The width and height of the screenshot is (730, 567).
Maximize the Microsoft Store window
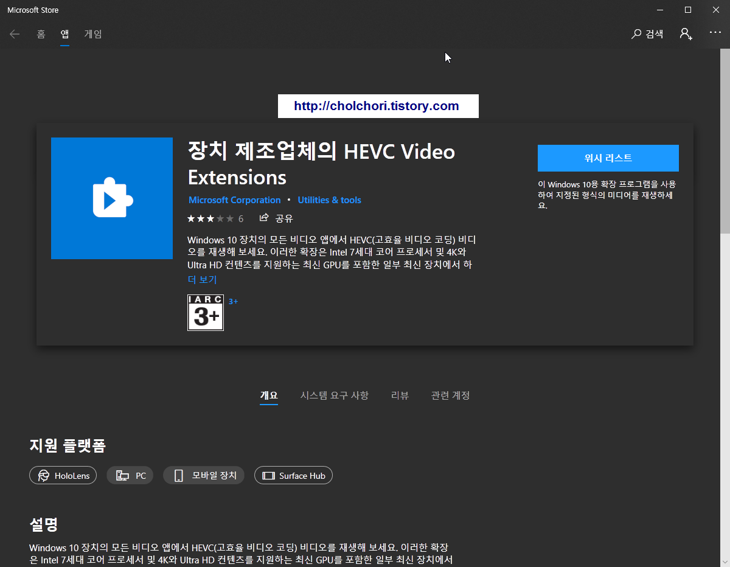click(x=688, y=10)
